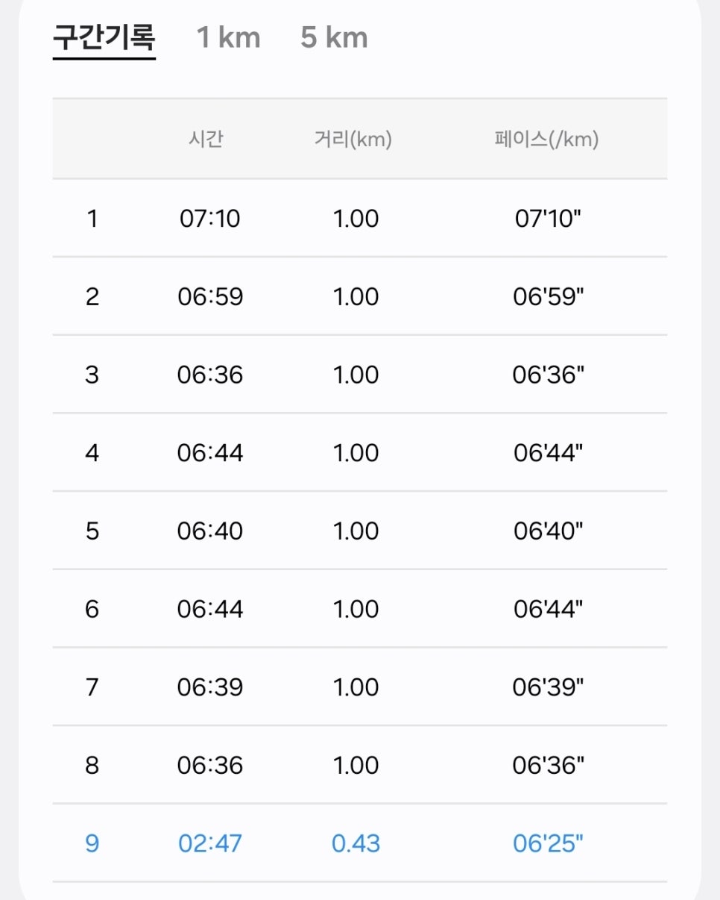The width and height of the screenshot is (720, 900).
Task: Select lap 4 row number
Action: click(92, 453)
